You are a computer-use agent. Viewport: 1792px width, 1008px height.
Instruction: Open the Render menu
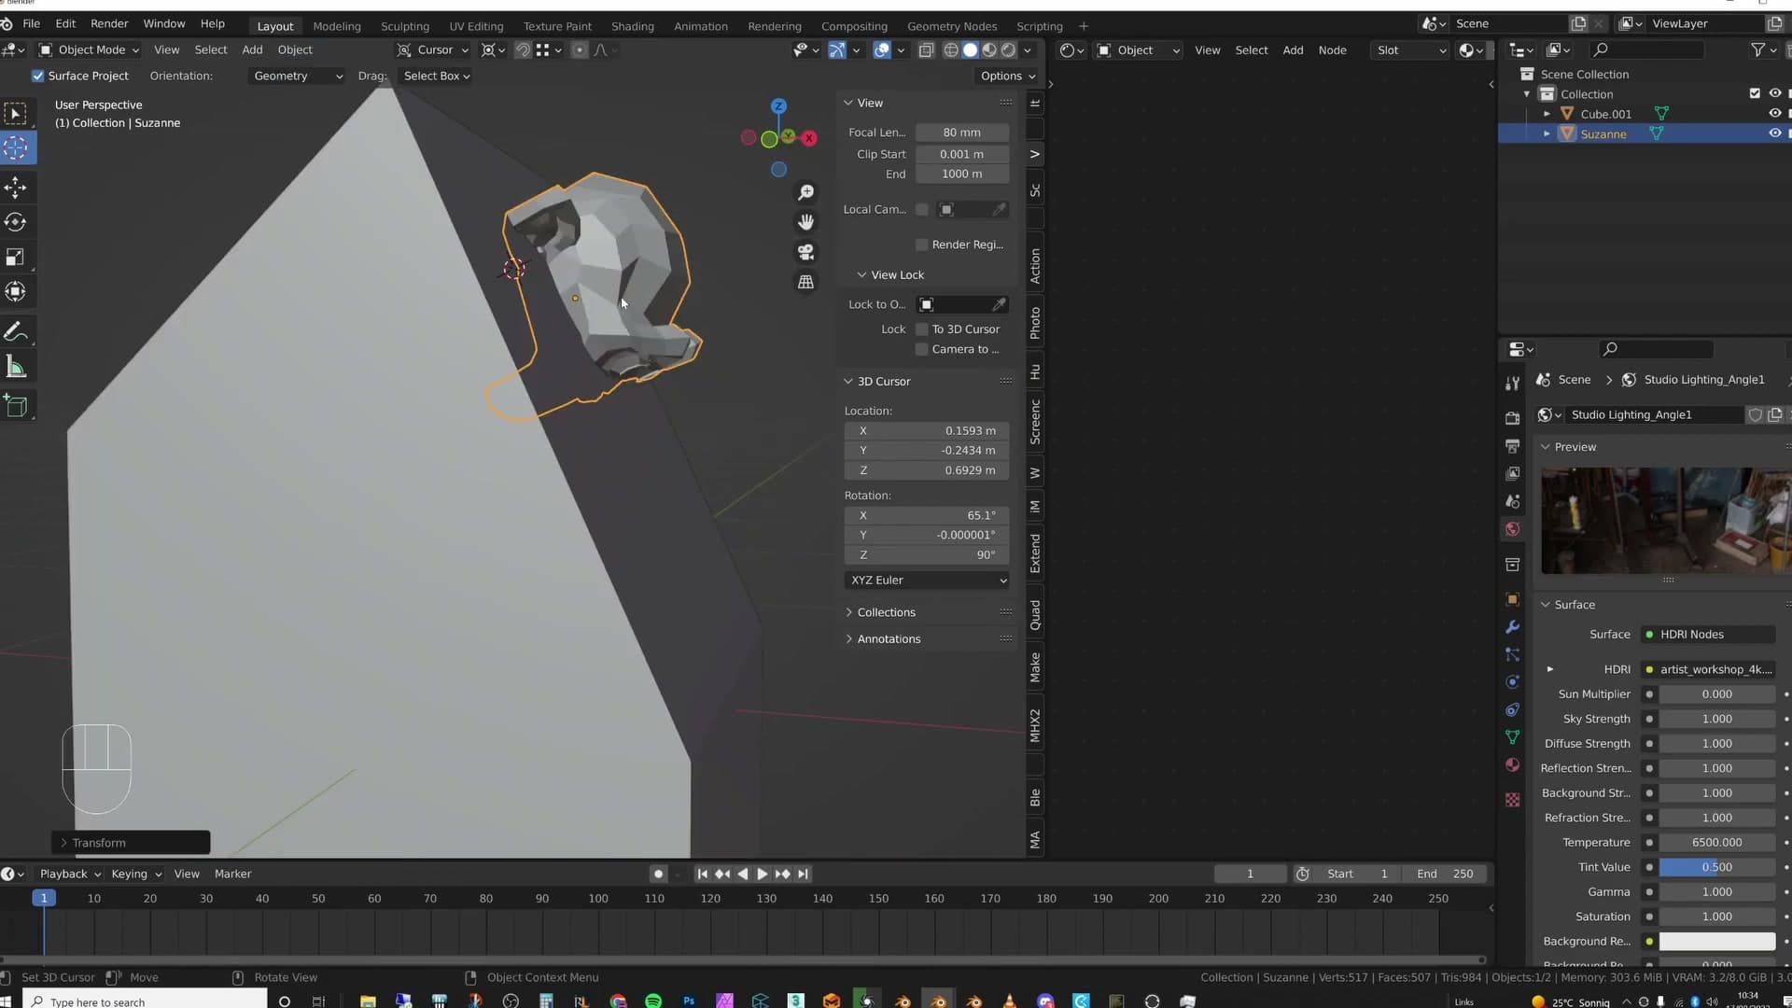click(109, 24)
